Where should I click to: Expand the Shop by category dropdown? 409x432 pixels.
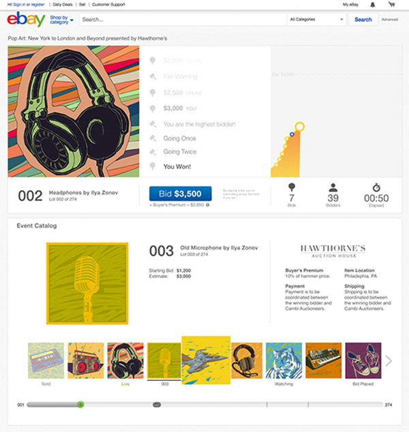coord(61,20)
